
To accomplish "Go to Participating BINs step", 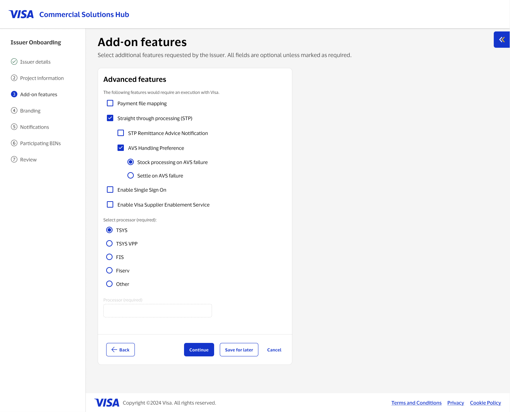I will coord(40,143).
